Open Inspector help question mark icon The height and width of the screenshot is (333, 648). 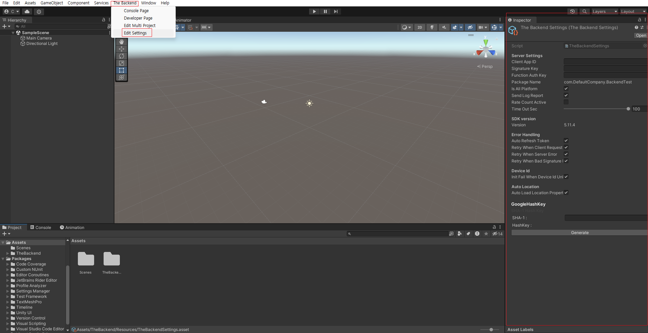tap(636, 27)
